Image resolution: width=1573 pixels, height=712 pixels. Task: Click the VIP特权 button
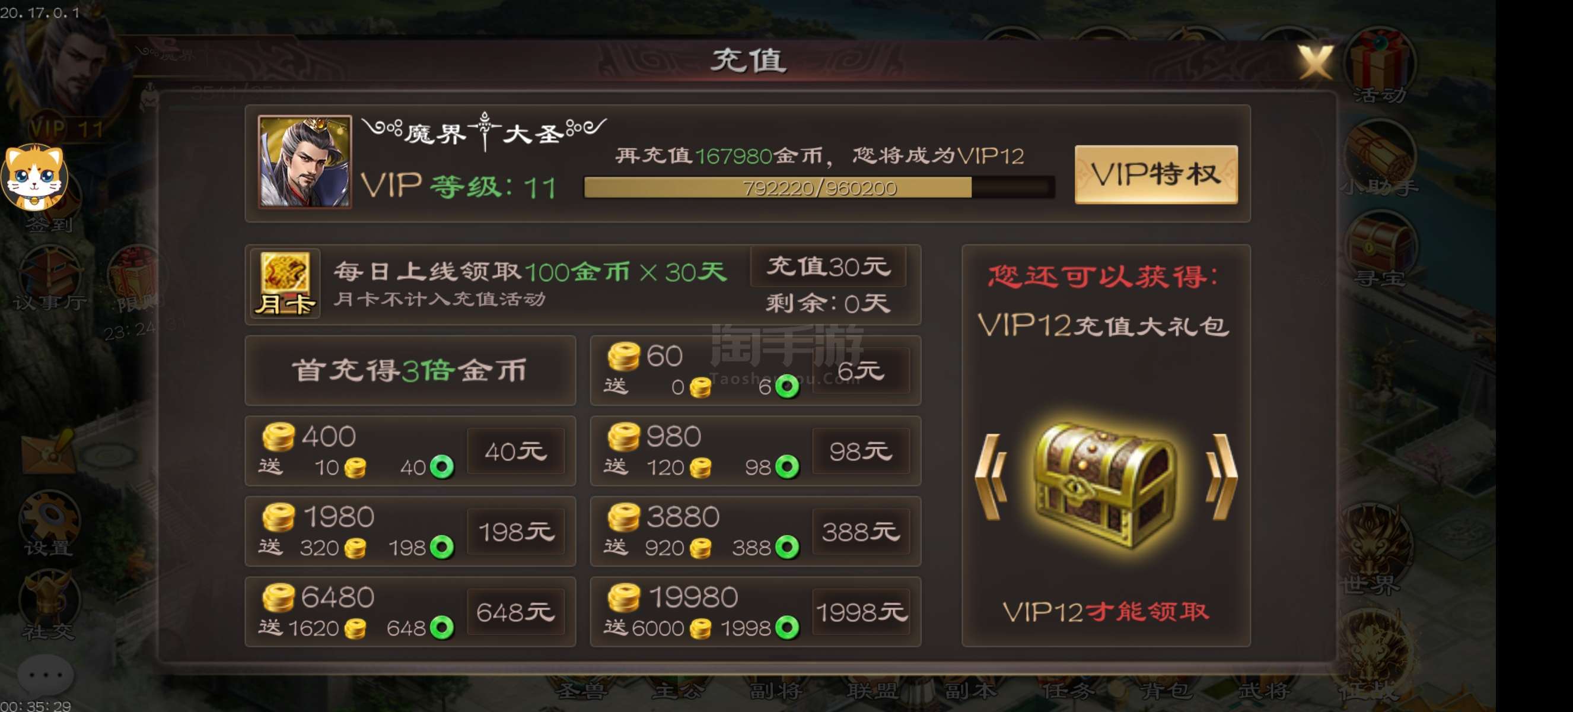1156,174
